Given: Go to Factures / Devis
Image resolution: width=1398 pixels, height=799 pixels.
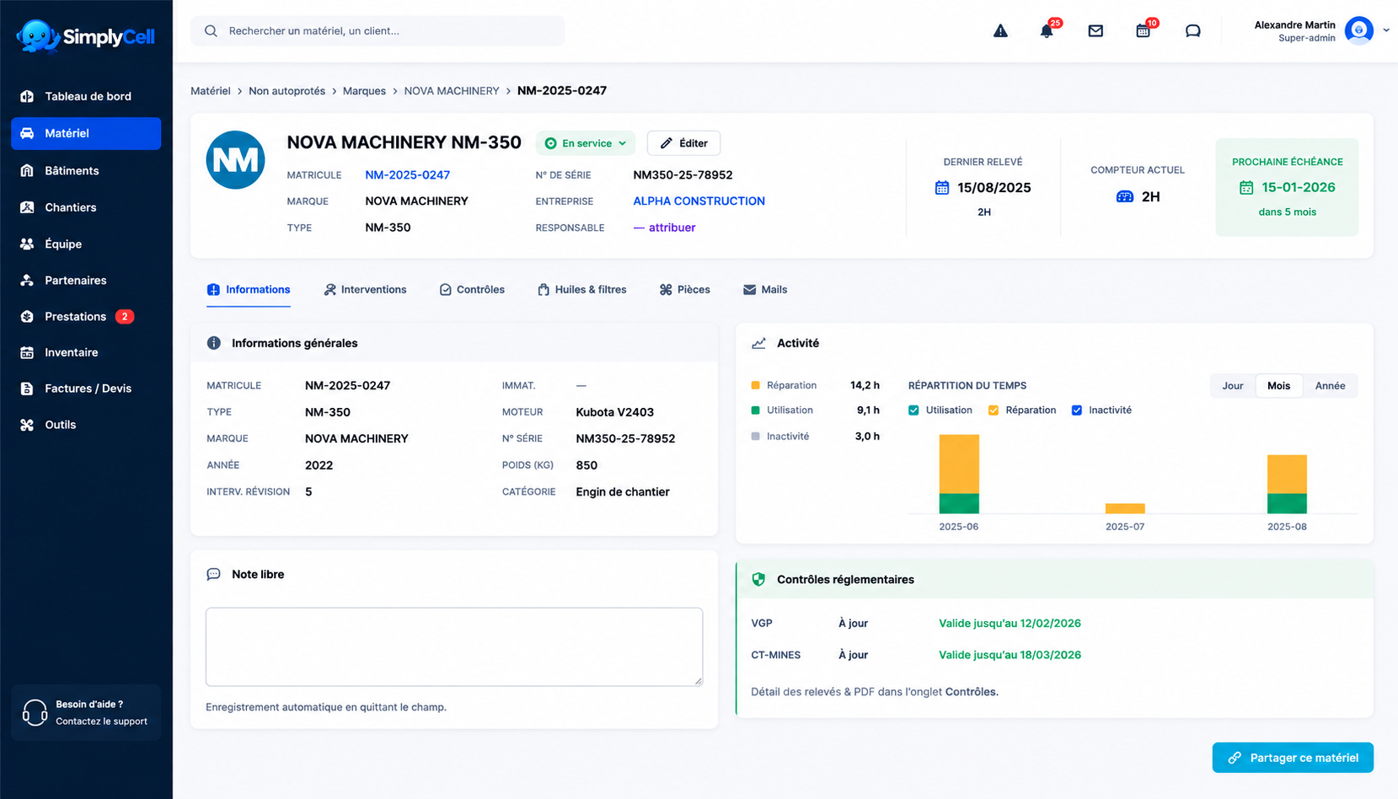Looking at the screenshot, I should pos(86,389).
